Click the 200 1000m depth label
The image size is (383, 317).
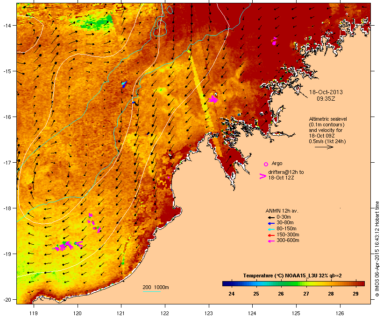click(x=156, y=287)
